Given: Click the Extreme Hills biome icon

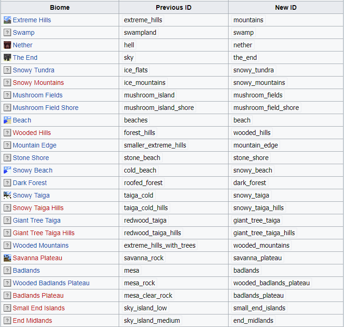Looking at the screenshot, I should click(7, 20).
